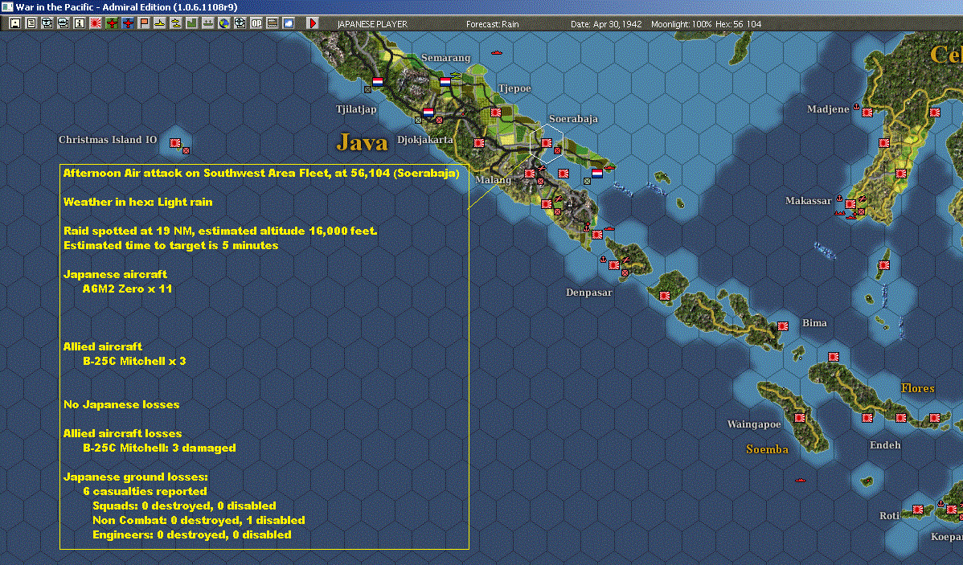Image resolution: width=963 pixels, height=565 pixels.
Task: Click the 'No Japanese losses' line
Action: (x=121, y=405)
